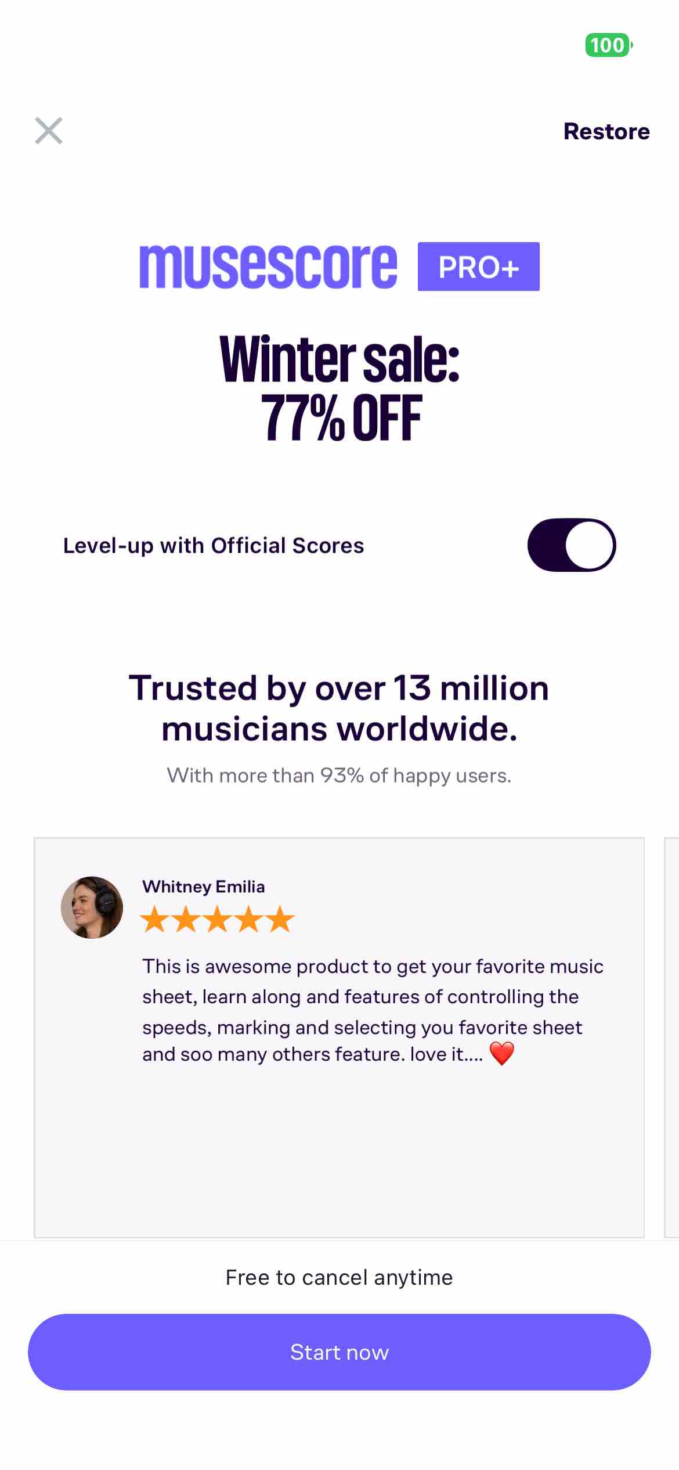Select the Restore option at top right
The image size is (679, 1470).
point(606,131)
